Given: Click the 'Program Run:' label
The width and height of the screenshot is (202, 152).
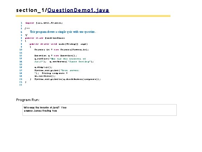Looking at the screenshot, I should pos(28,100).
